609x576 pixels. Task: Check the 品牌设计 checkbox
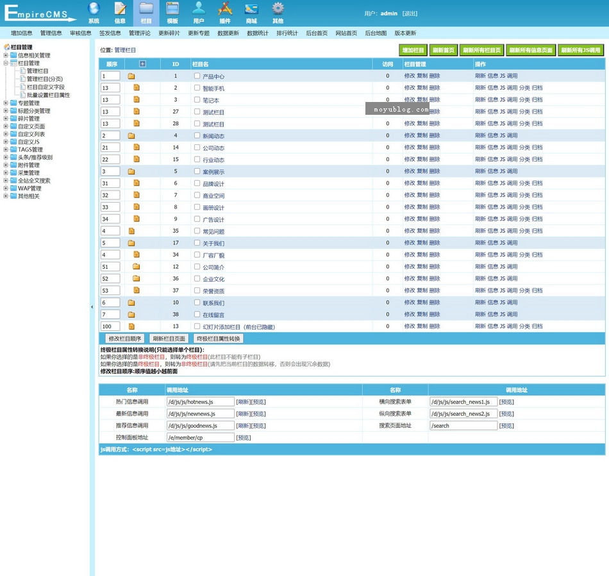[197, 183]
